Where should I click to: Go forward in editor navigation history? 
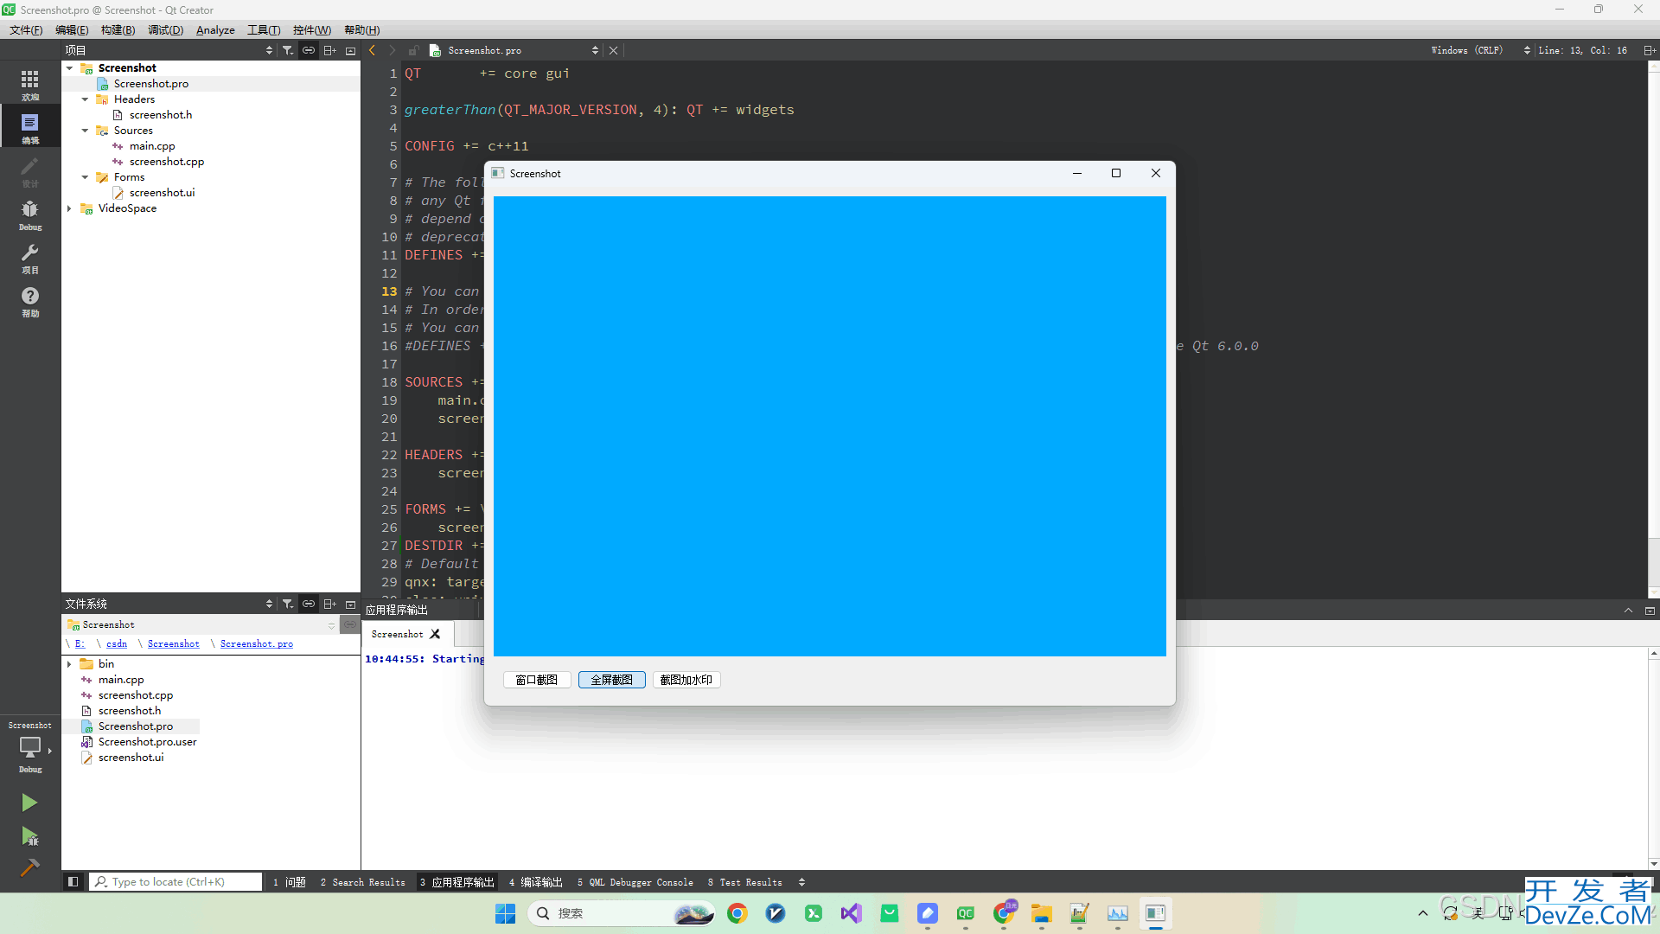point(392,50)
